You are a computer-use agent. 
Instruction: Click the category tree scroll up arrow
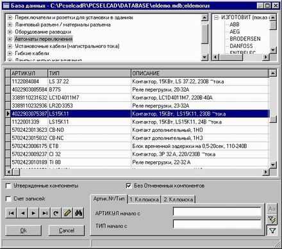click(204, 17)
